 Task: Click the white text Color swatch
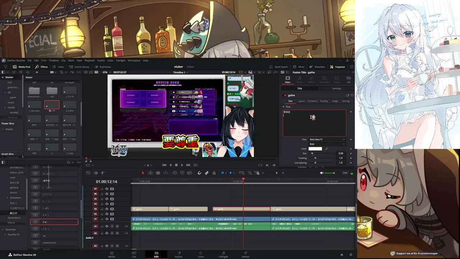click(315, 149)
